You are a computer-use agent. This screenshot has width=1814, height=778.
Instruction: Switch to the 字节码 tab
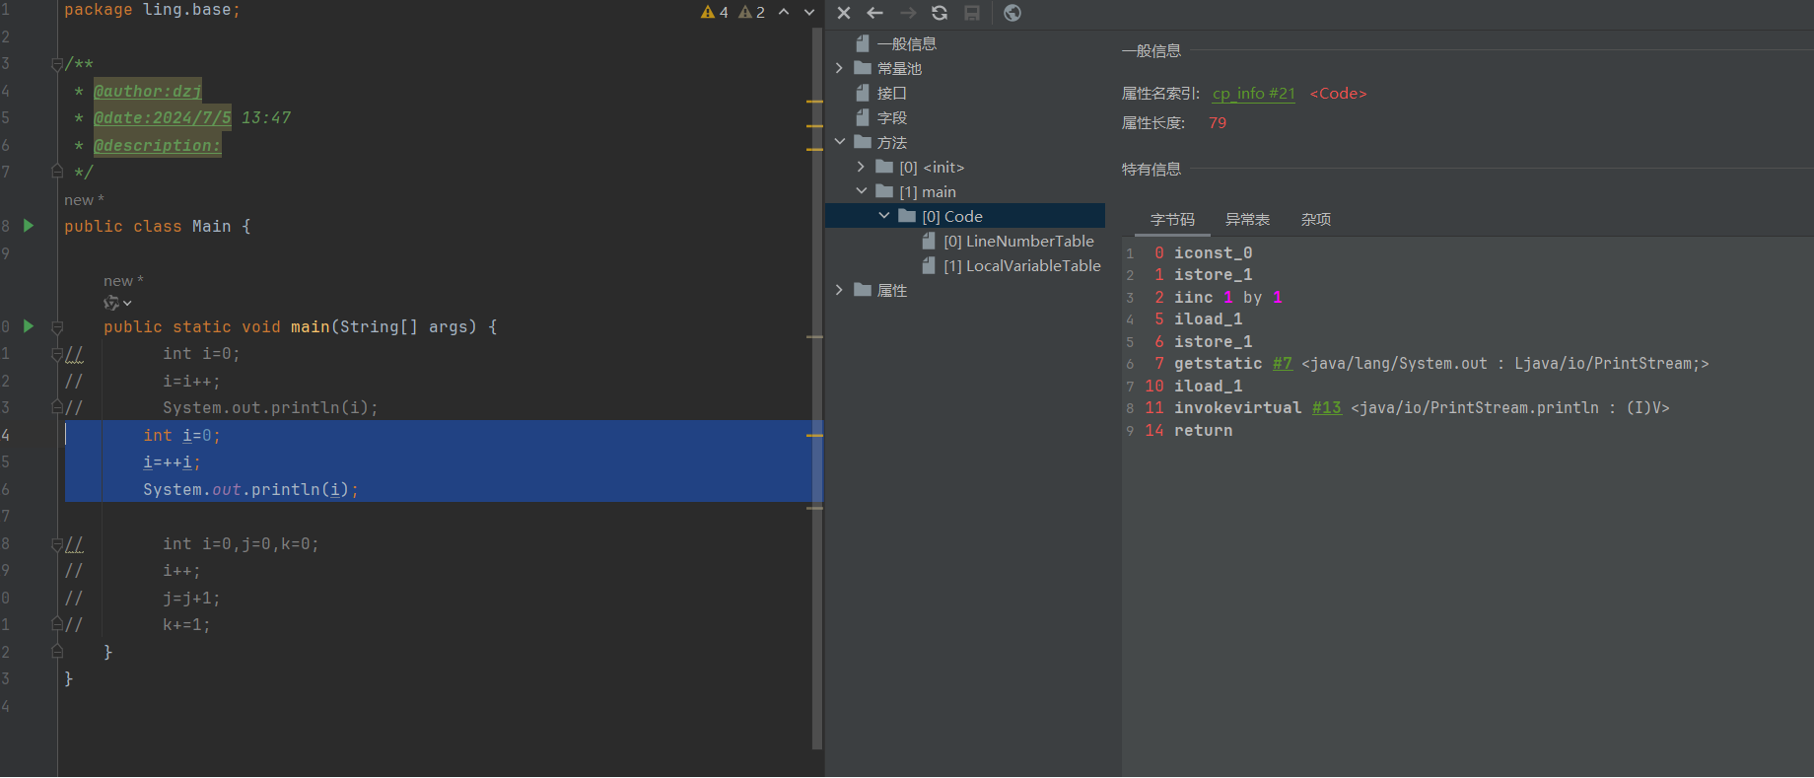click(x=1172, y=219)
